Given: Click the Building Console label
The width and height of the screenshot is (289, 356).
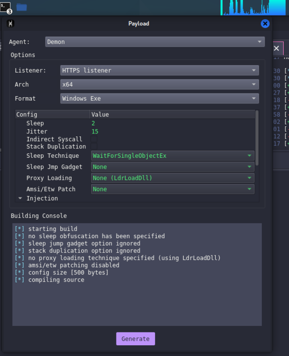Looking at the screenshot, I should (x=39, y=216).
